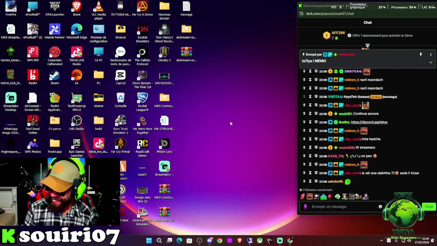Open the Nouveau dossier folder
This screenshot has height=246, width=437.
pos(164,11)
